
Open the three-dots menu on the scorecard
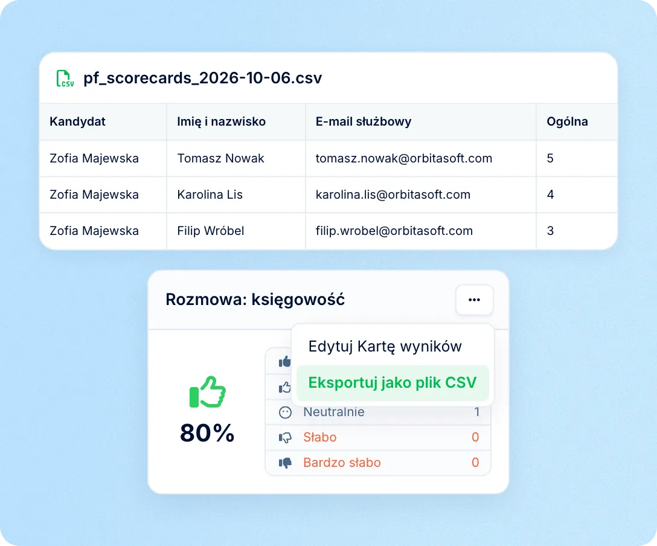pos(474,300)
